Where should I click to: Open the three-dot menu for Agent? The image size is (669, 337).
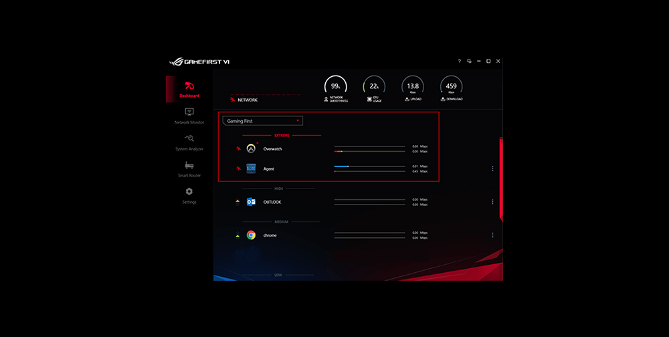click(x=492, y=168)
